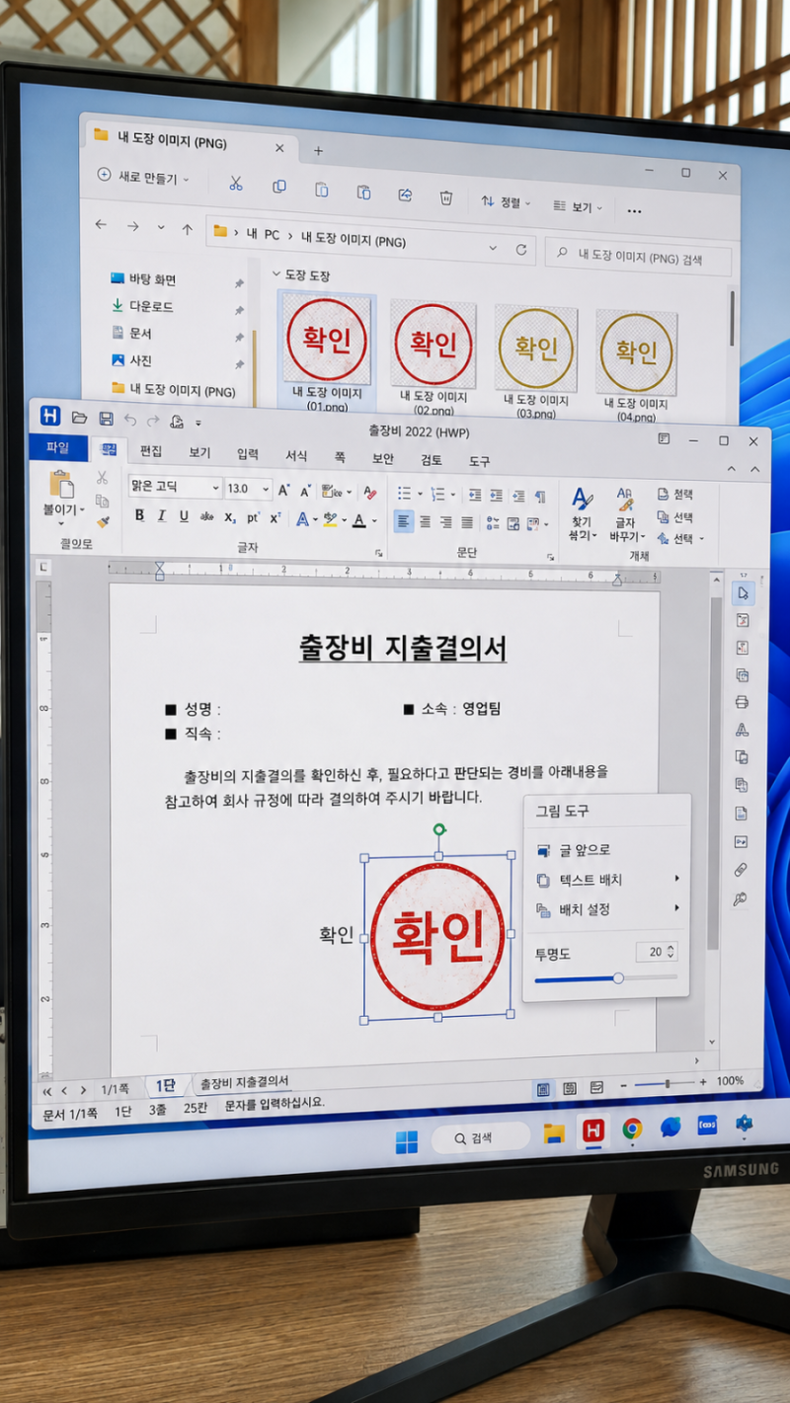Image resolution: width=790 pixels, height=1403 pixels.
Task: Click Refresh icon beside Explorer address bar
Action: tap(521, 250)
